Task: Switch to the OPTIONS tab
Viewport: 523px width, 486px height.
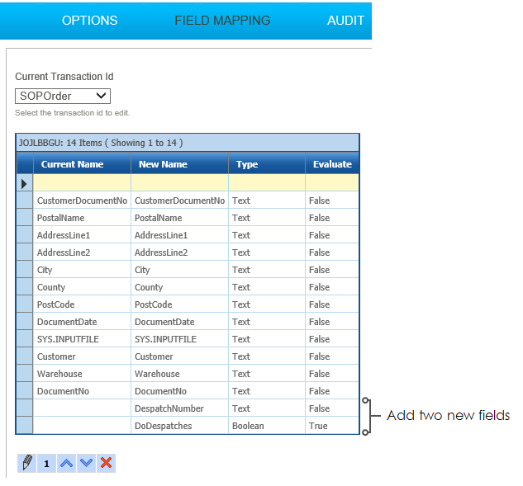Action: click(x=89, y=20)
